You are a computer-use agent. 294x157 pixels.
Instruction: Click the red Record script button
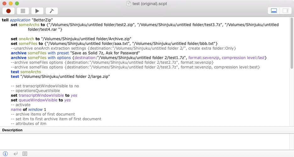pos(8,11)
